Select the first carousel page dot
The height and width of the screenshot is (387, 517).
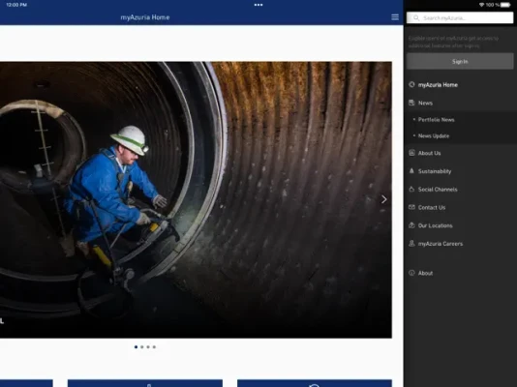point(136,346)
